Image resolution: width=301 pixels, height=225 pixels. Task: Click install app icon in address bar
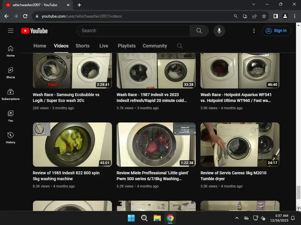pos(245,16)
